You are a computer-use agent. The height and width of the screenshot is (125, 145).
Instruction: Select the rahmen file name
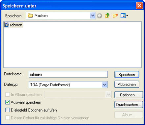click(x=16, y=25)
